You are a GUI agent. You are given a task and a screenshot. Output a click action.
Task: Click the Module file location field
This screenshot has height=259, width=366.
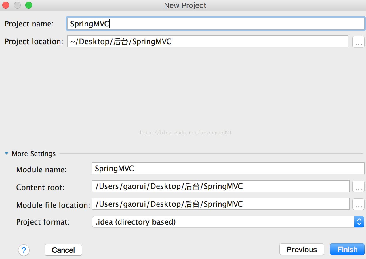pos(221,204)
